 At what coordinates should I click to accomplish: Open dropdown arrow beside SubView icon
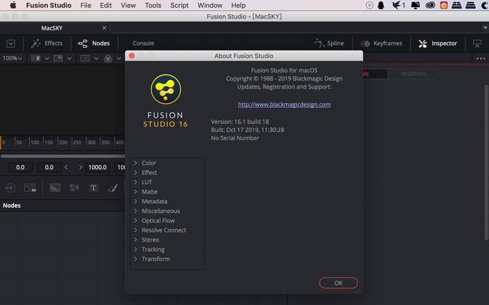coord(69,58)
